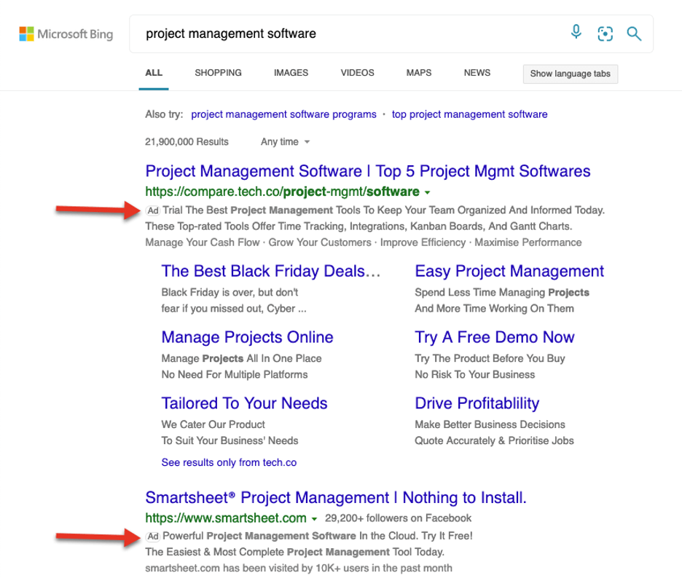Try 'project management software programs' suggestion
Viewport: 682px width, 578px height.
tap(283, 114)
